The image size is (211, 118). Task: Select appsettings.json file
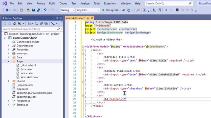(26, 97)
